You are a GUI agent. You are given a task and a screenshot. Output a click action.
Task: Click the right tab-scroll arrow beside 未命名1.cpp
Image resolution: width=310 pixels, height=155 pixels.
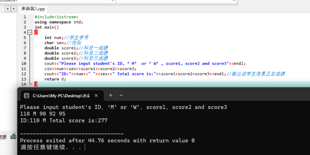click(x=14, y=9)
